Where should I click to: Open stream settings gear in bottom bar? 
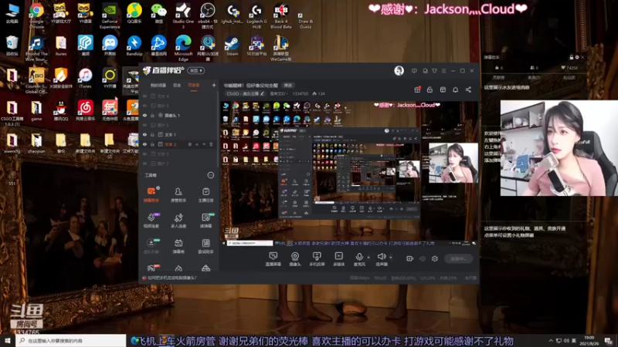435,258
